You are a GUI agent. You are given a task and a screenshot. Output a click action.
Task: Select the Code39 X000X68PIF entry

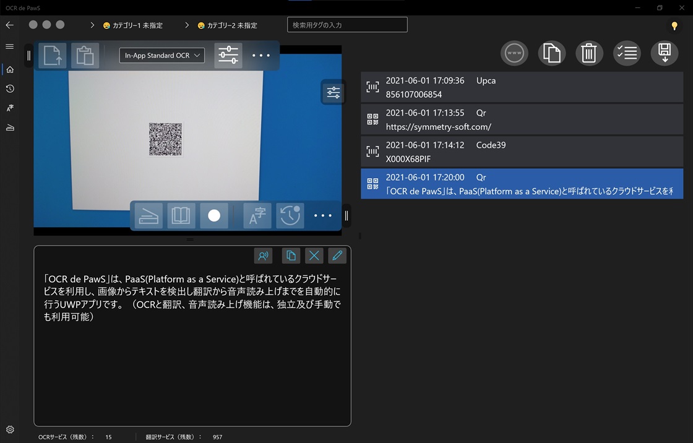522,152
